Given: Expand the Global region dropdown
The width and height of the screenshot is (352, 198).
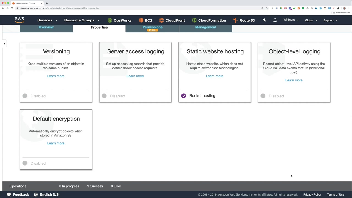Looking at the screenshot, I should tap(311, 20).
